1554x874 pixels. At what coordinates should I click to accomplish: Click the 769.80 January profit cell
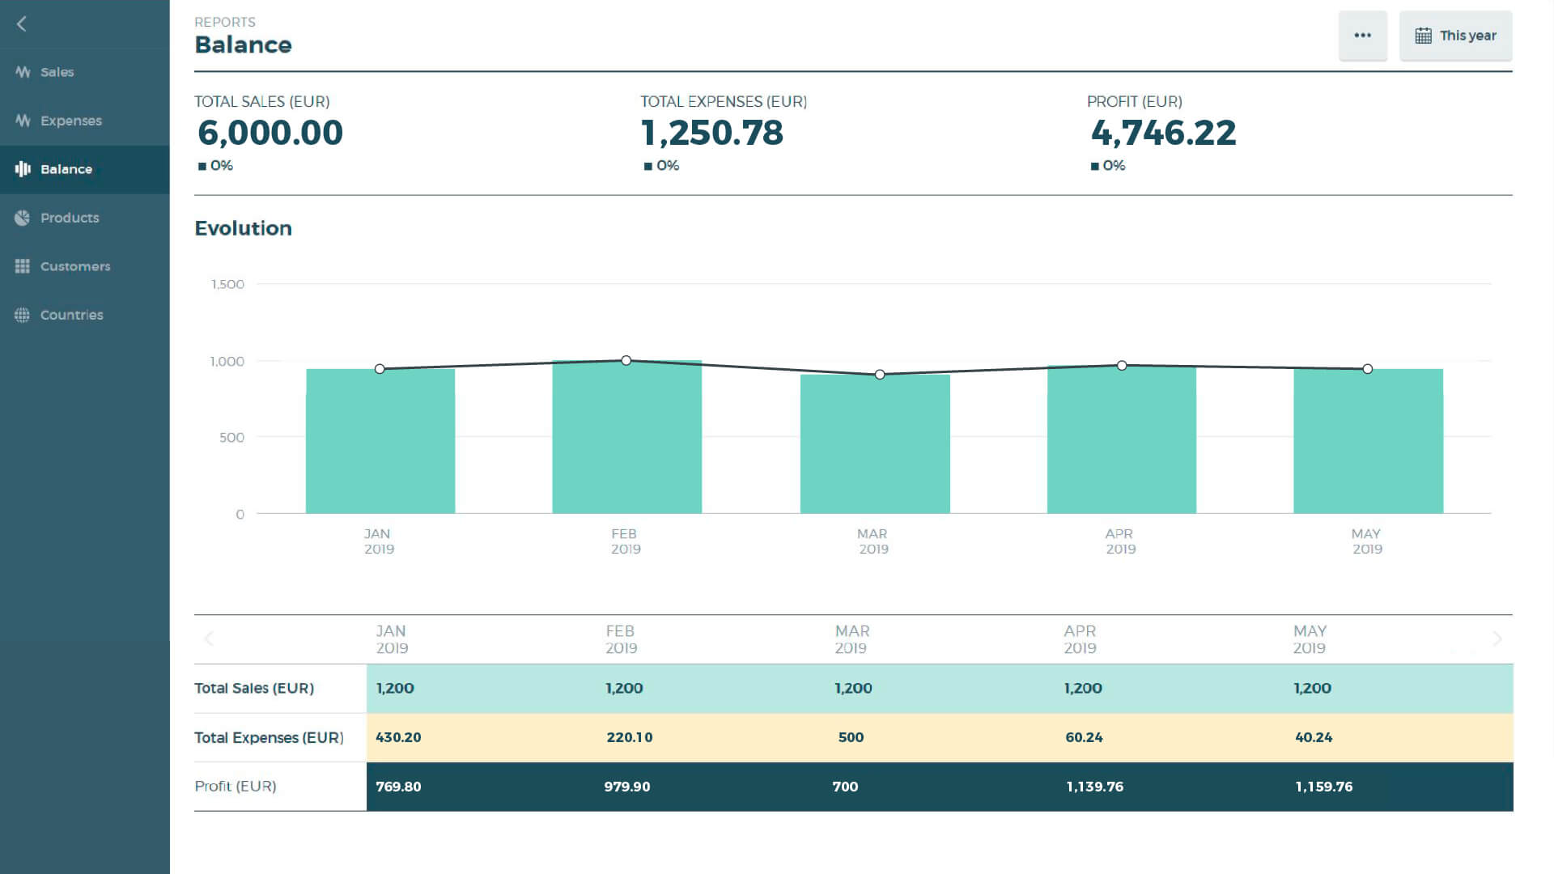(x=398, y=787)
